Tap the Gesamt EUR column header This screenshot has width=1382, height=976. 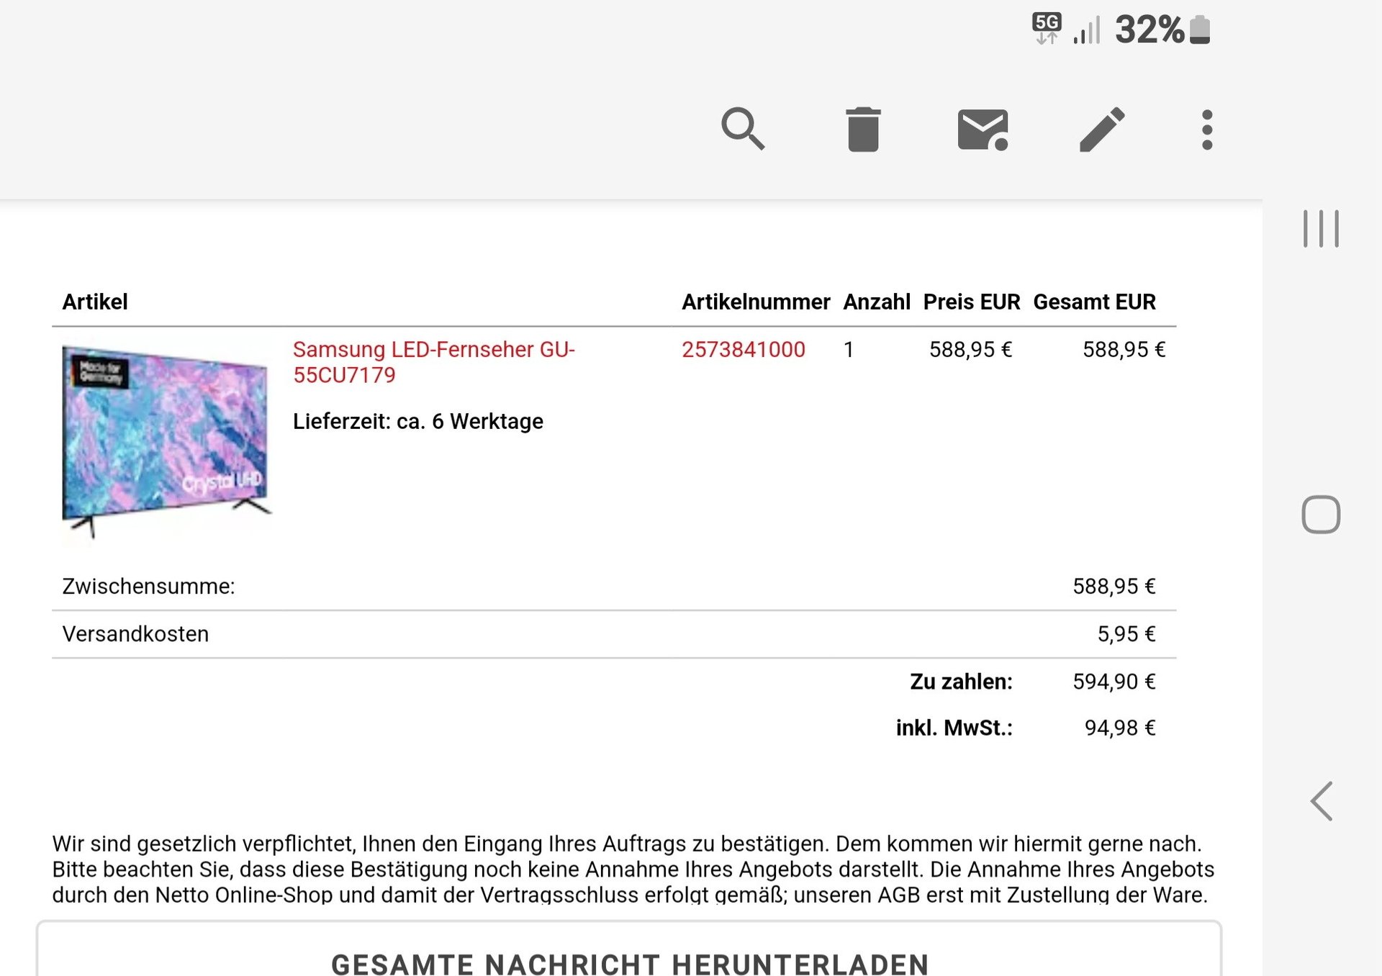(1094, 302)
